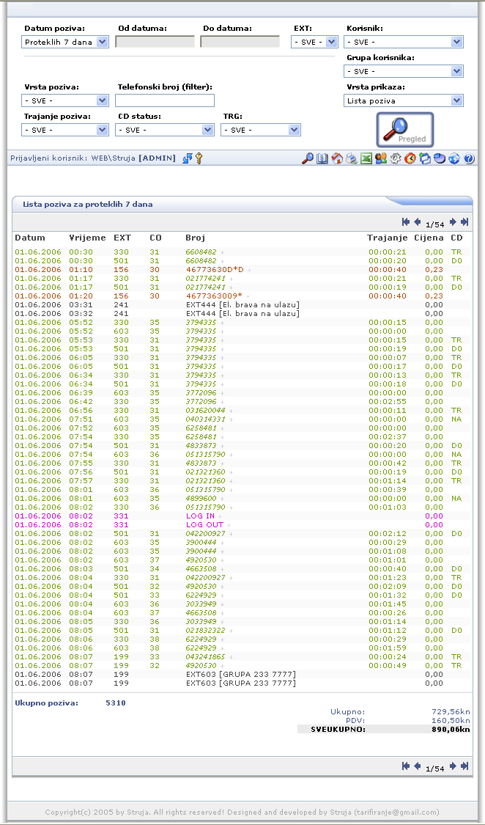Click the Od datuma date field
The image size is (485, 825).
[155, 42]
